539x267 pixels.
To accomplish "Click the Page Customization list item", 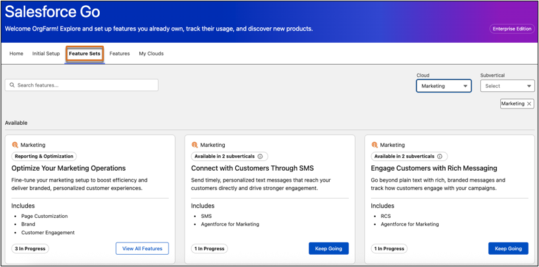I will [x=45, y=216].
